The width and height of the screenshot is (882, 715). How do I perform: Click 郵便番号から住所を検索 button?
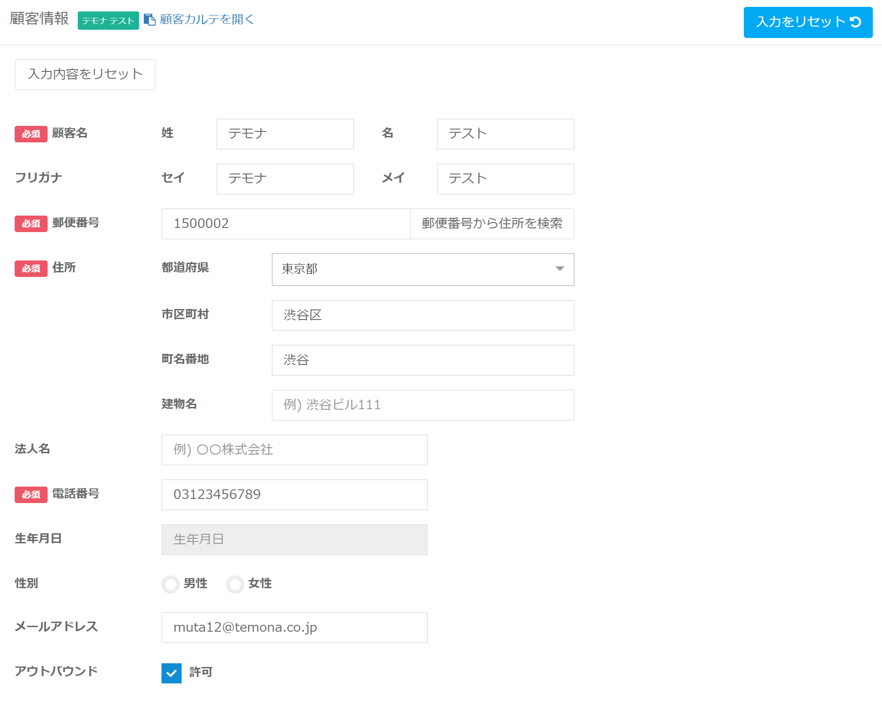coord(492,224)
